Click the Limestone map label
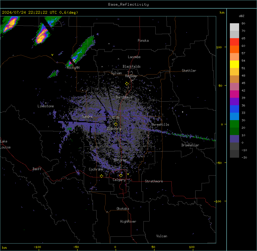The height and width of the screenshot is (251, 257). (46, 106)
